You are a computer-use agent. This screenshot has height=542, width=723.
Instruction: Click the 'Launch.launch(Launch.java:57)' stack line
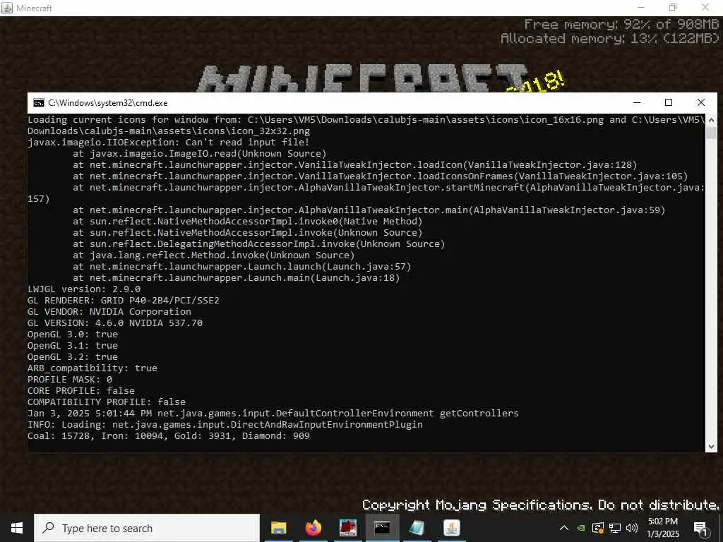(242, 266)
